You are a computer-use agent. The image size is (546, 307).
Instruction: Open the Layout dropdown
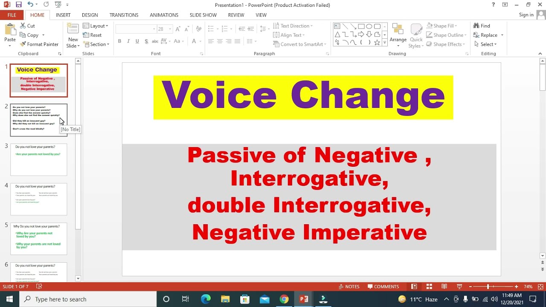point(96,26)
